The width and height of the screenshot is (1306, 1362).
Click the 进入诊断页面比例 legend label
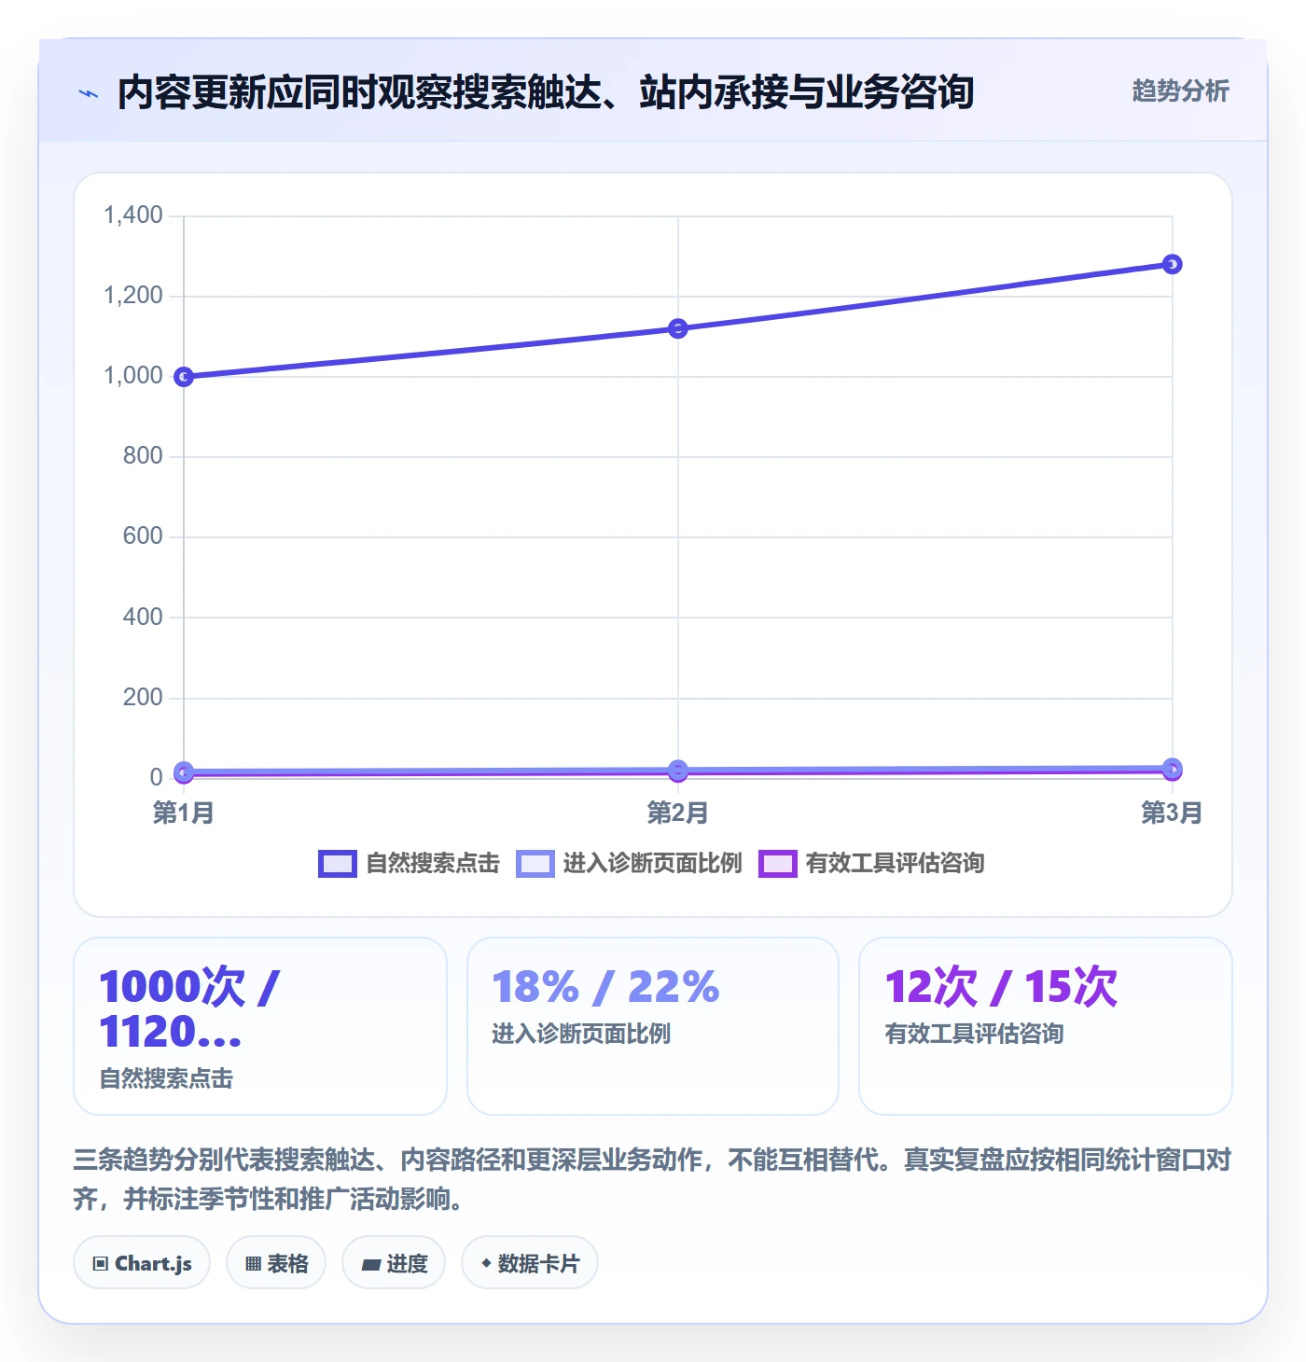point(652,864)
